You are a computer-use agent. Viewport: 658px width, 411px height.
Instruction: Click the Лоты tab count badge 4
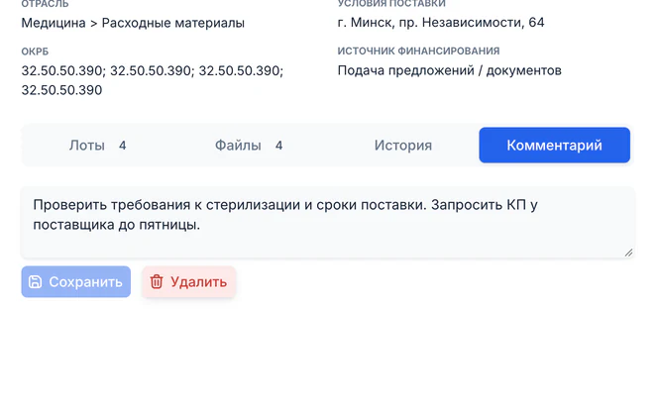coord(122,146)
